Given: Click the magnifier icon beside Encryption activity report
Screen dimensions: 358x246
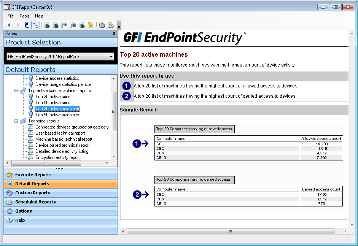Looking at the screenshot, I should (x=31, y=157).
